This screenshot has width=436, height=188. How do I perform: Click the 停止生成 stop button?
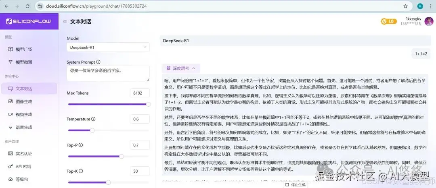tap(295, 185)
